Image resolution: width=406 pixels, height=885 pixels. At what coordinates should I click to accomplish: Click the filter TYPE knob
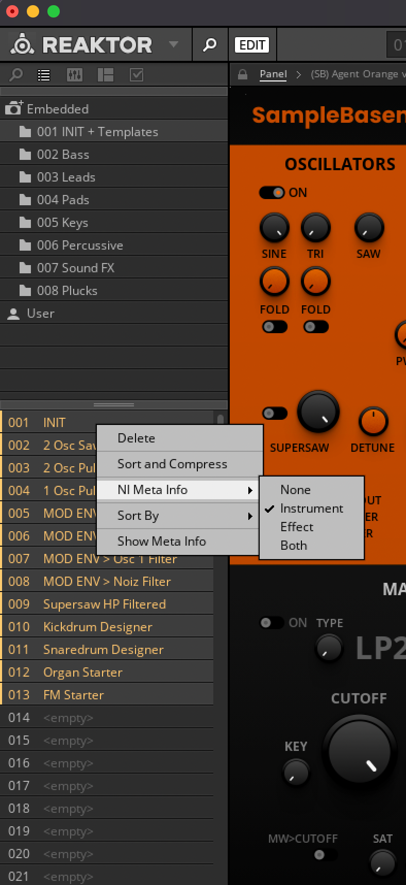pos(328,648)
